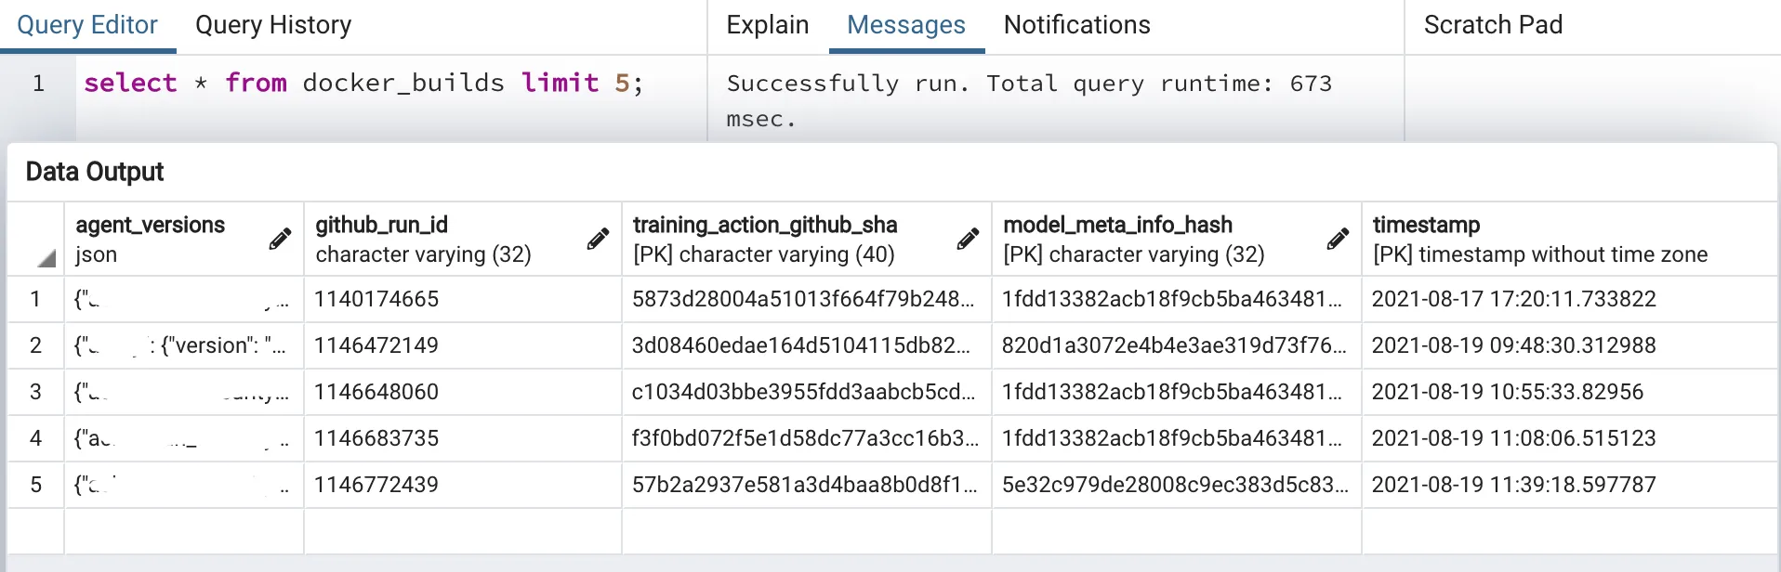Sort results by the timestamp column header
Screen dimensions: 1781x572
[x=1422, y=225]
